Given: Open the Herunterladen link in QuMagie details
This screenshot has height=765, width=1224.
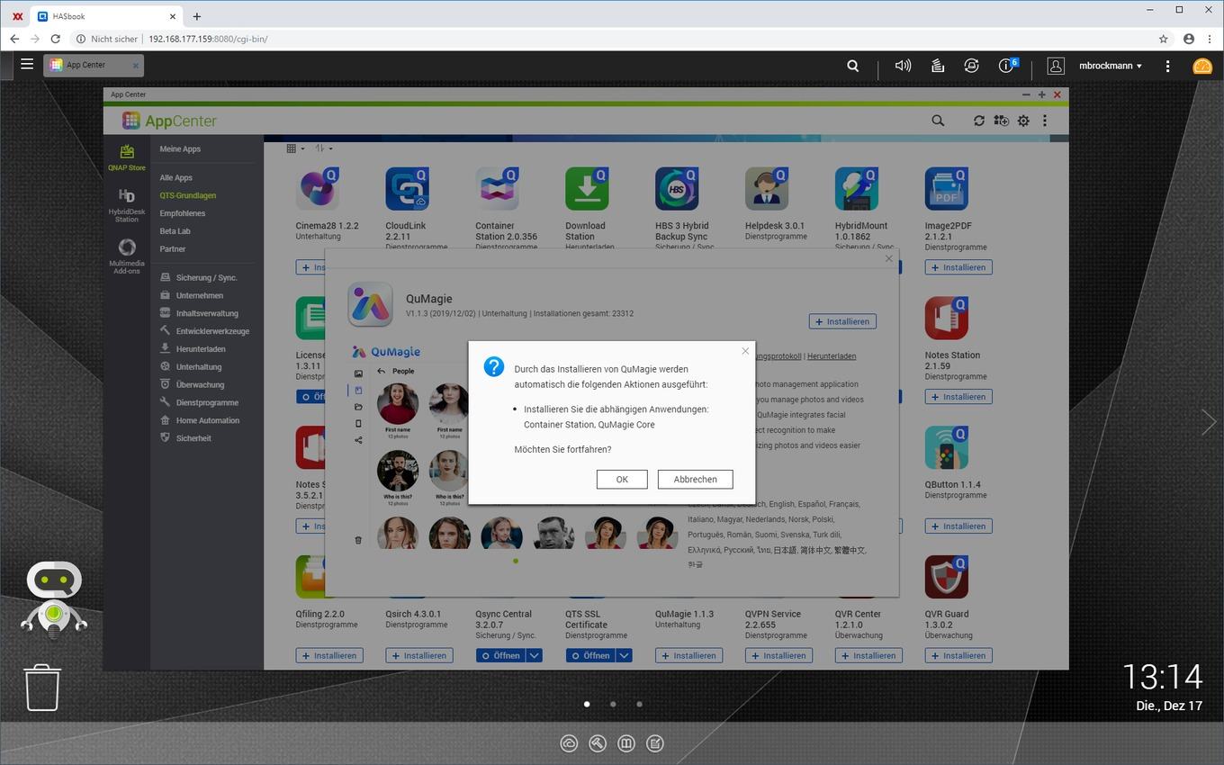Looking at the screenshot, I should coord(832,356).
